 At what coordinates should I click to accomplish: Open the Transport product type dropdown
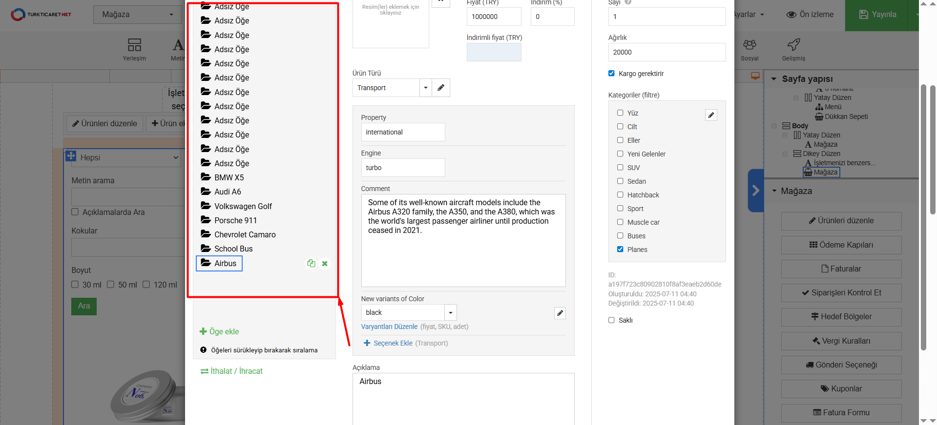coord(426,88)
